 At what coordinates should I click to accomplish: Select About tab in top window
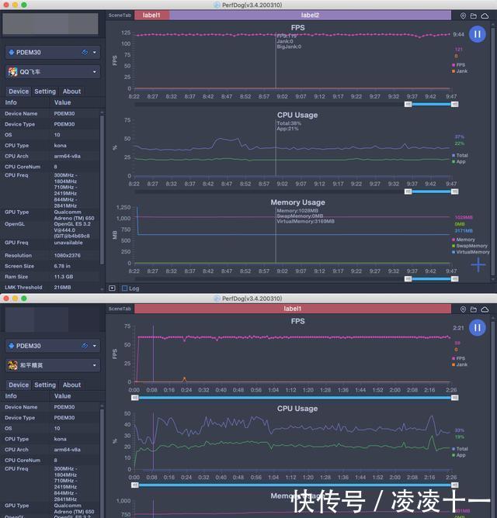pos(71,92)
